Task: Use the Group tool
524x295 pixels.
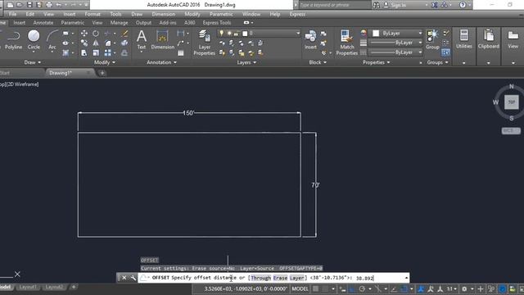Action: [x=432, y=40]
